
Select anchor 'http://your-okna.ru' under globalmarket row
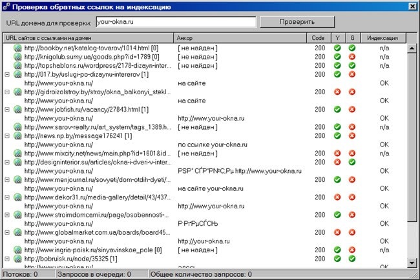pos(204,241)
